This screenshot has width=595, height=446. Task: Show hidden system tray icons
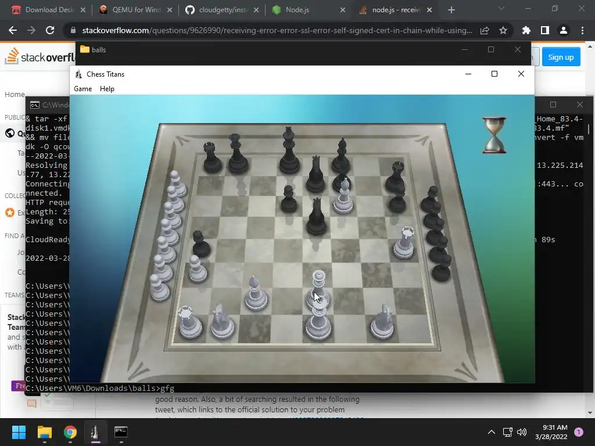pos(492,432)
